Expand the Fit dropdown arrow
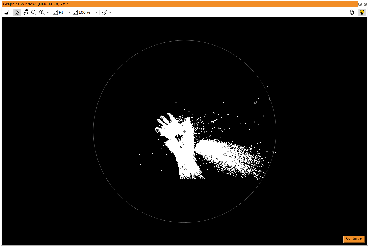369x247 pixels. [69, 13]
